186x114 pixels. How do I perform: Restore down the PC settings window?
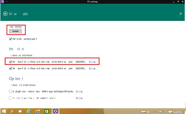178,2
